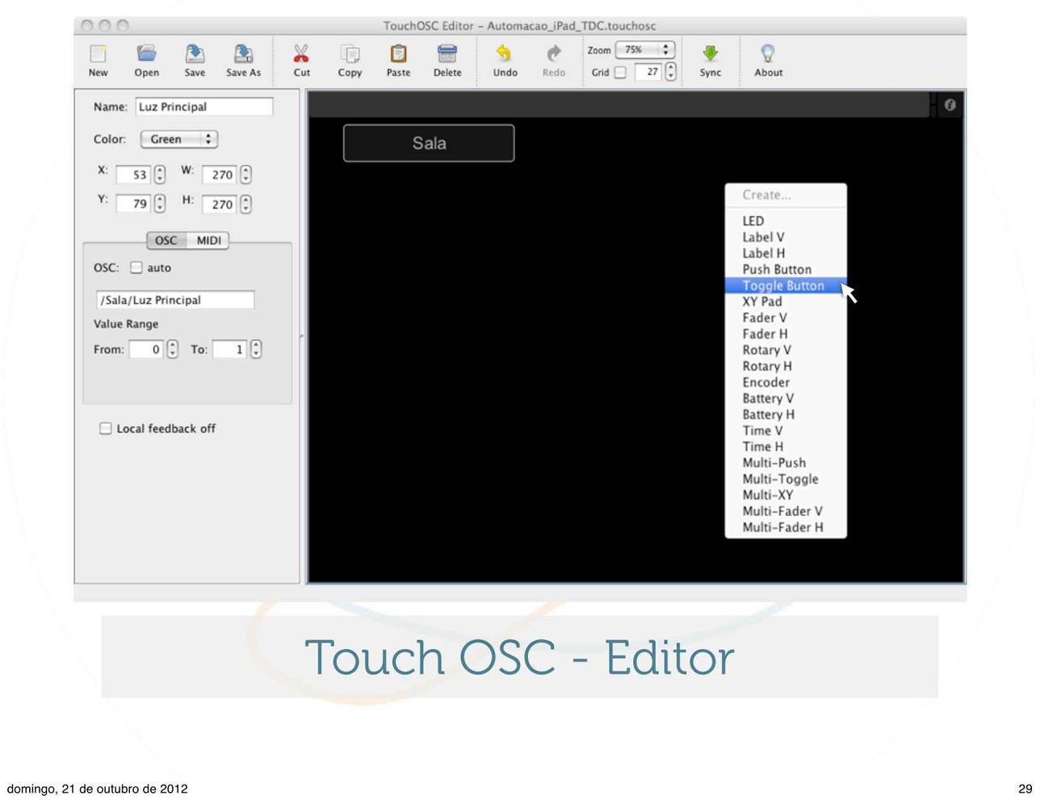Click the From value field showing 0
Viewport: 1040px width, 800px height.
click(146, 350)
